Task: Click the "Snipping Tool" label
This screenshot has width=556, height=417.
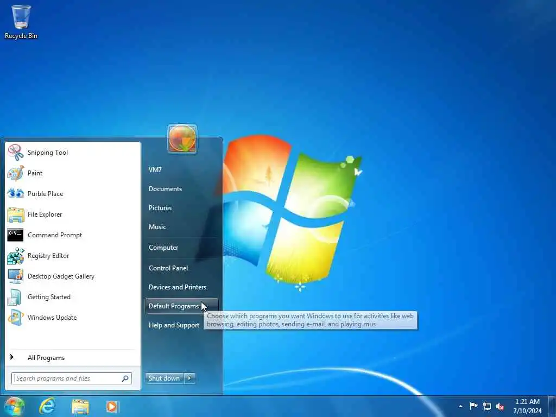Action: (48, 153)
